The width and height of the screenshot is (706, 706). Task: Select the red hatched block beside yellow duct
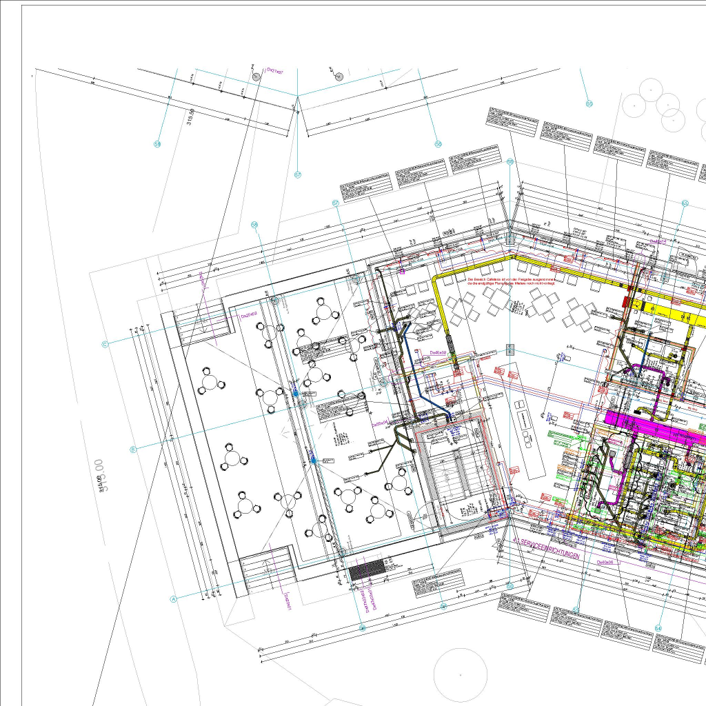click(626, 302)
